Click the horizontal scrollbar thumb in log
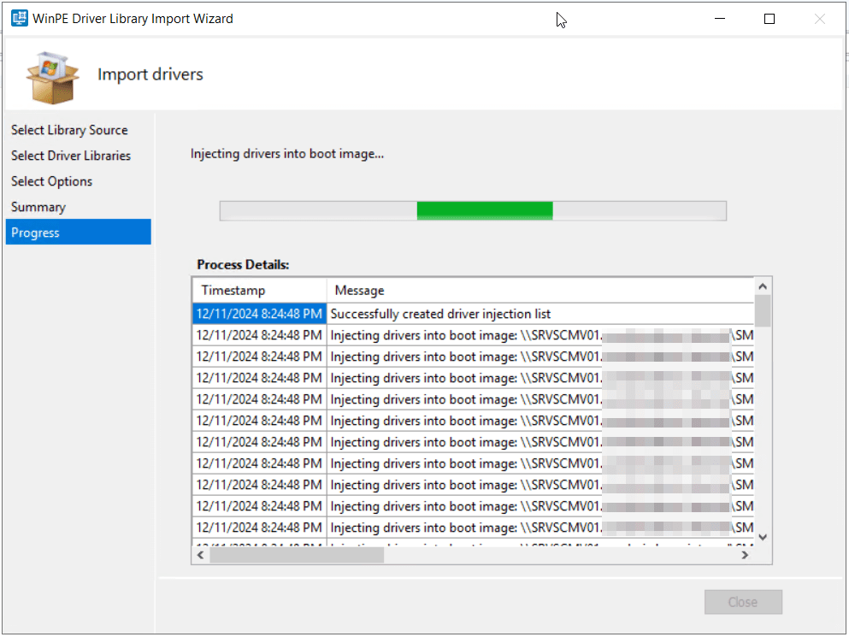The width and height of the screenshot is (849, 637). pos(296,555)
